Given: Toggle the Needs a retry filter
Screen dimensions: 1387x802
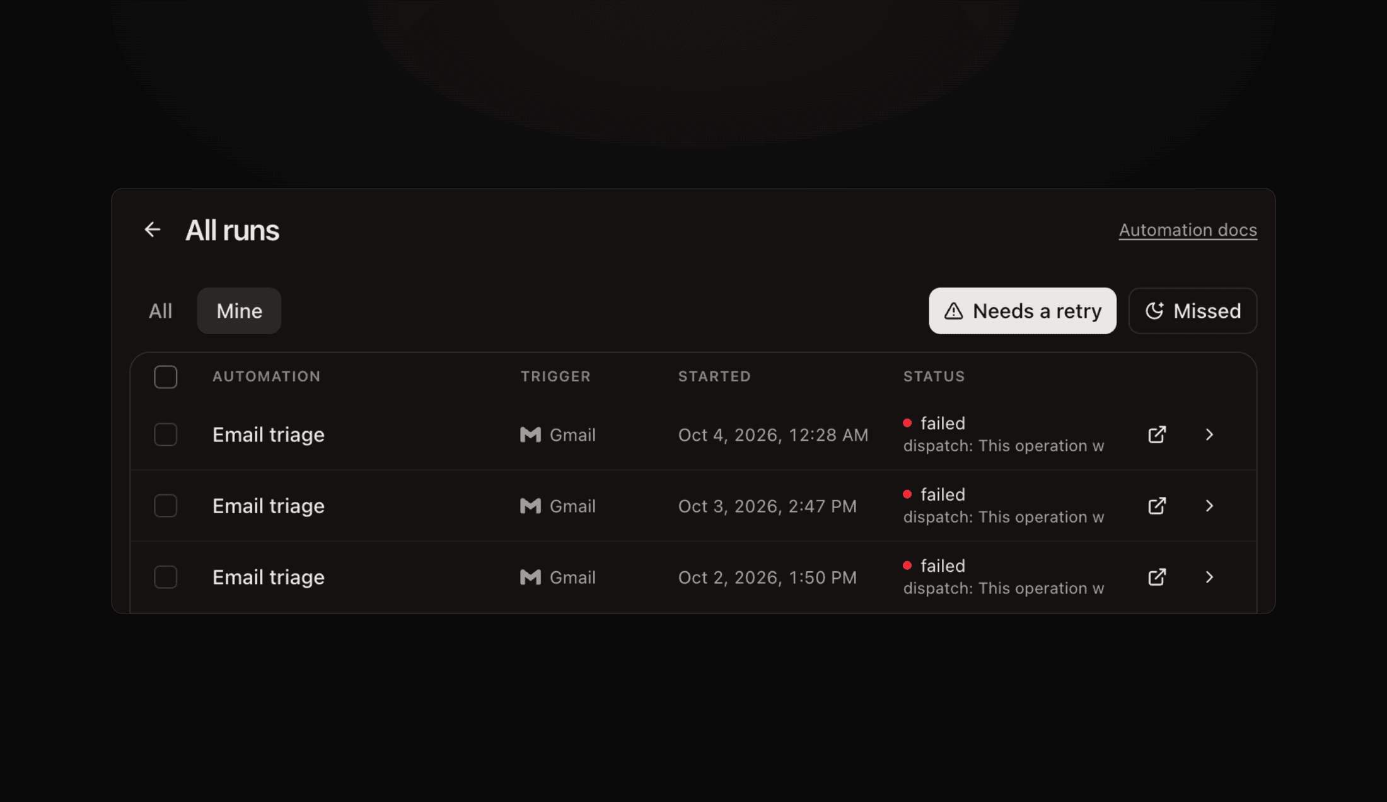Looking at the screenshot, I should pos(1022,311).
